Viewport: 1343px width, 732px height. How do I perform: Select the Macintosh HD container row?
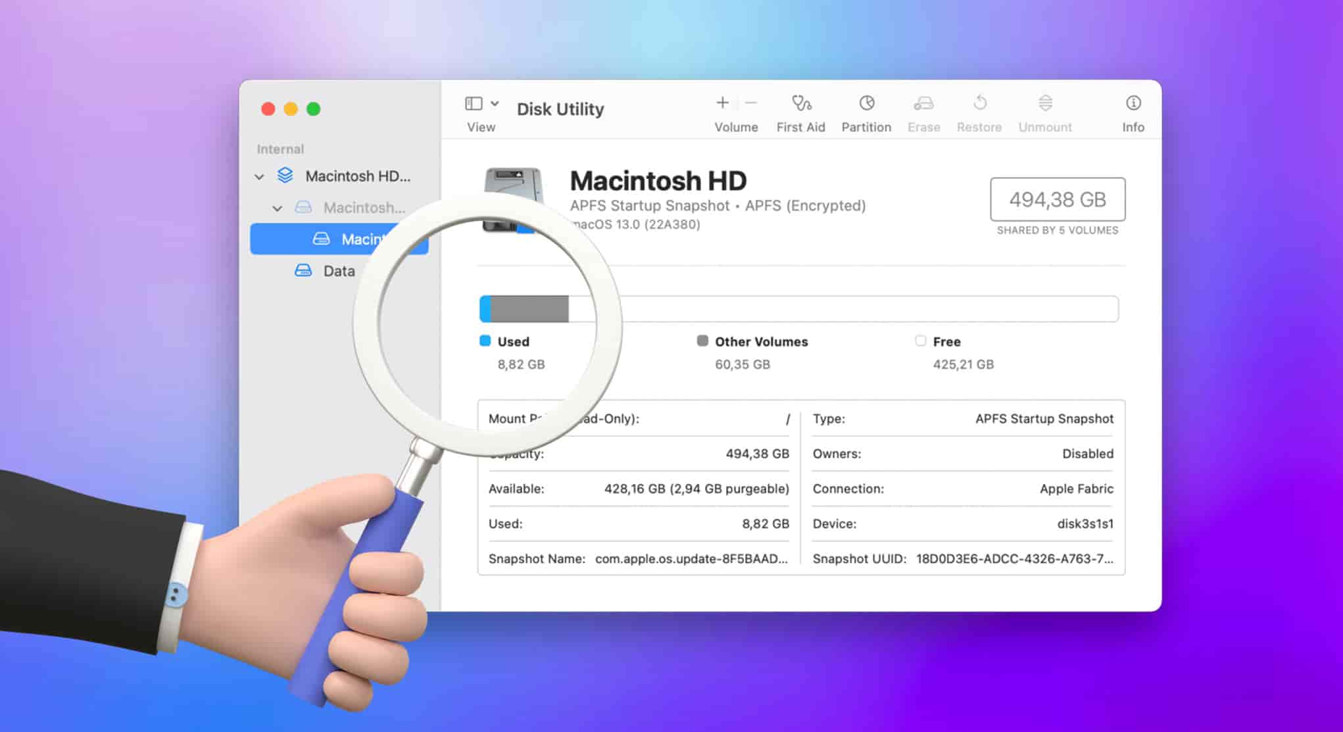[339, 176]
